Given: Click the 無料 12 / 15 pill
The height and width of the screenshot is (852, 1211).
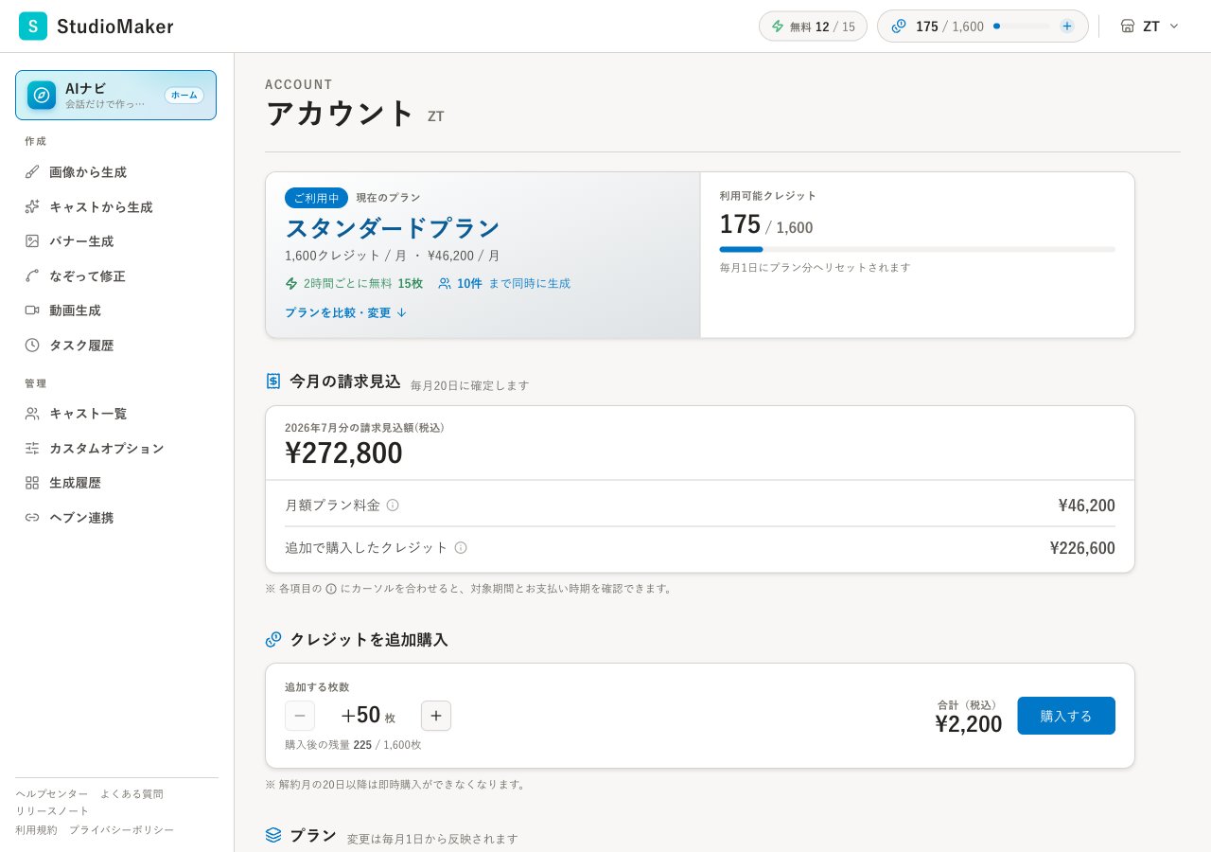Looking at the screenshot, I should click(813, 27).
